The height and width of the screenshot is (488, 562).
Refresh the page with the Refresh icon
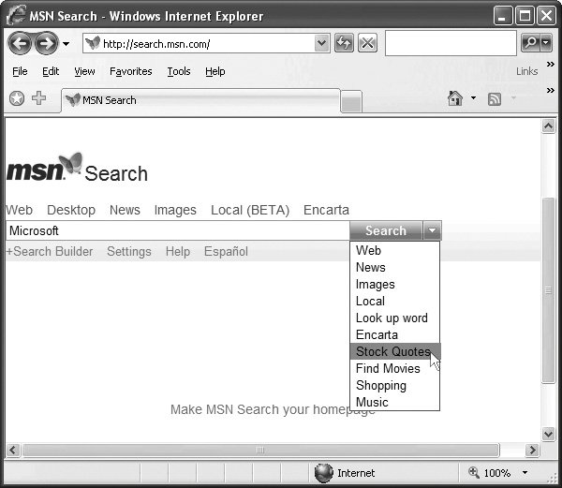click(344, 43)
